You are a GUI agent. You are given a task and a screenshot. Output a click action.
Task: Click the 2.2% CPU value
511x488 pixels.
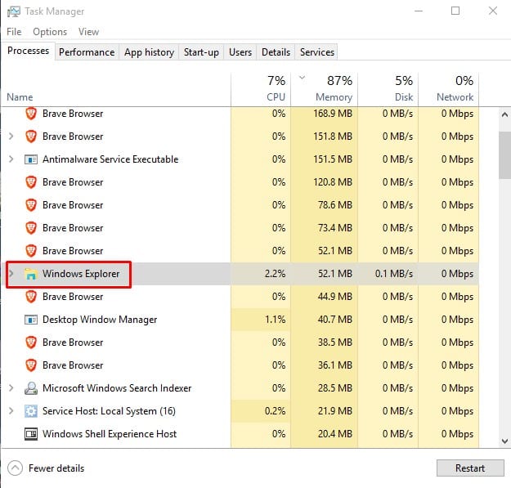[275, 274]
